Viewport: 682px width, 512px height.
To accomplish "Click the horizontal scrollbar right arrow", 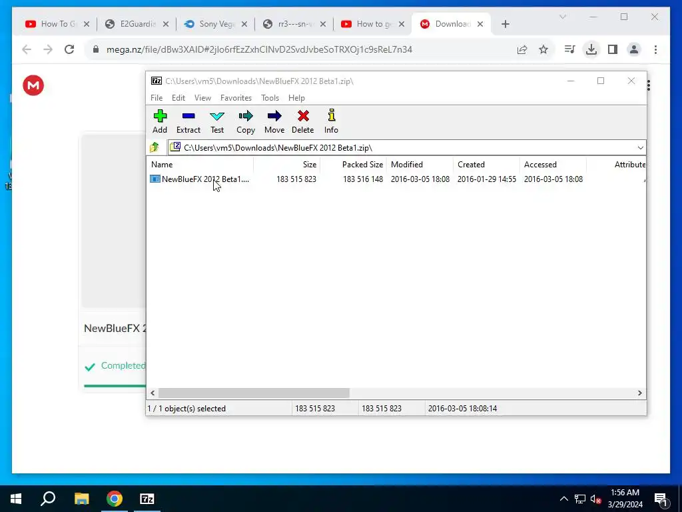I will [x=640, y=393].
